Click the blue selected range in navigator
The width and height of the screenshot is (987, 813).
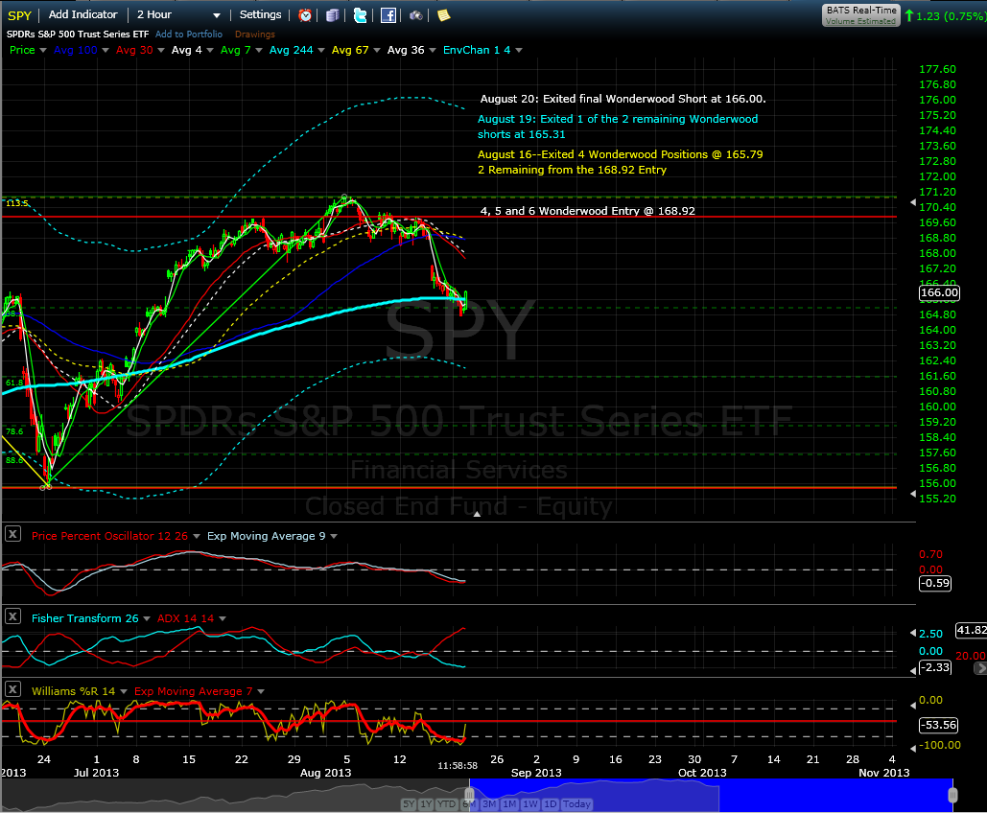click(711, 795)
